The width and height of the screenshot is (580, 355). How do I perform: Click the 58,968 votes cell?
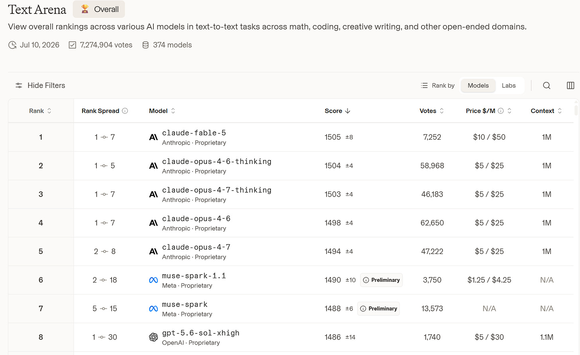(x=432, y=166)
